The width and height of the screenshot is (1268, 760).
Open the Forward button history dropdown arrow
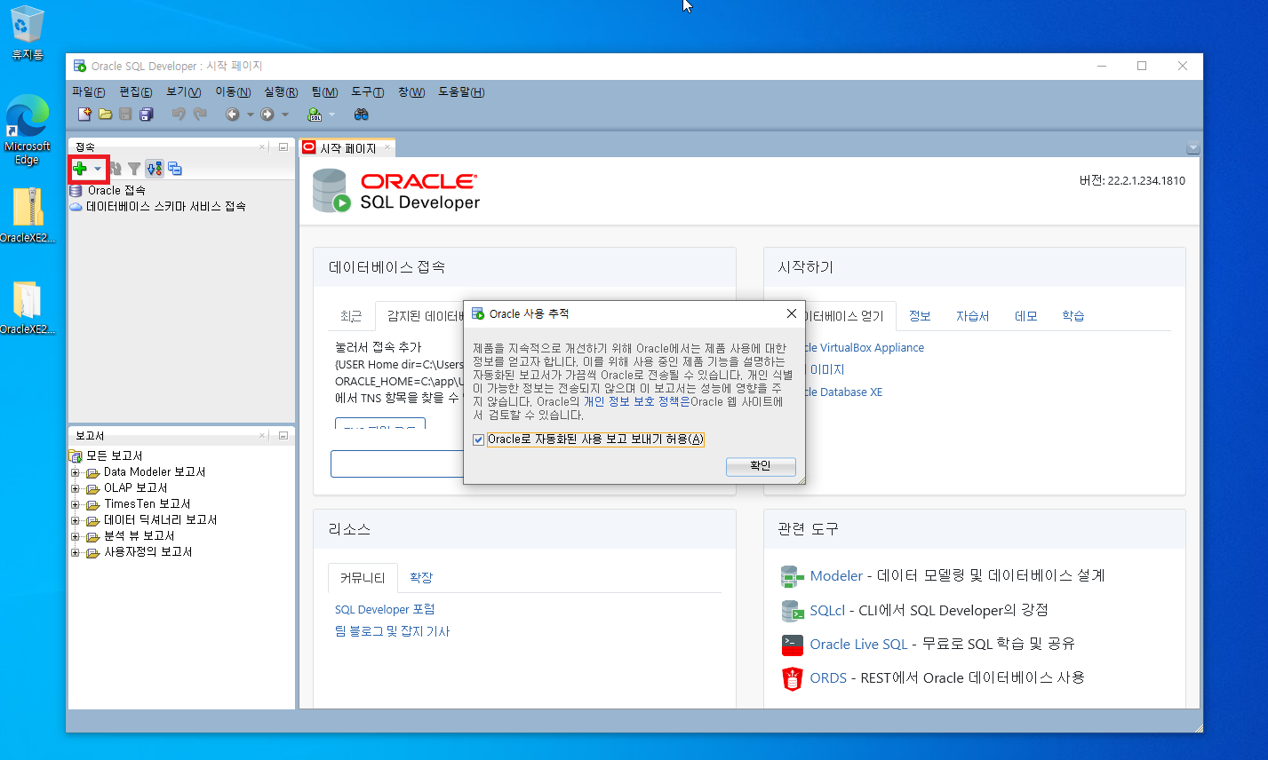[285, 115]
